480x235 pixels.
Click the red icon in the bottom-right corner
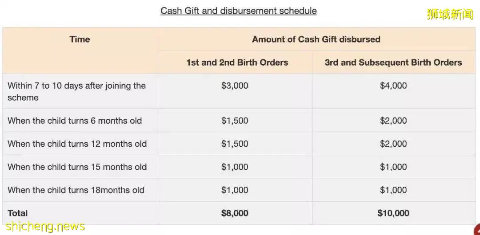click(x=477, y=230)
